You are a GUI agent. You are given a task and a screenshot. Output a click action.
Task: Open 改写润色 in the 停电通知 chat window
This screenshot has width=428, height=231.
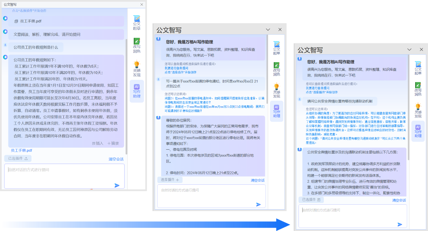pyautogui.click(x=277, y=69)
